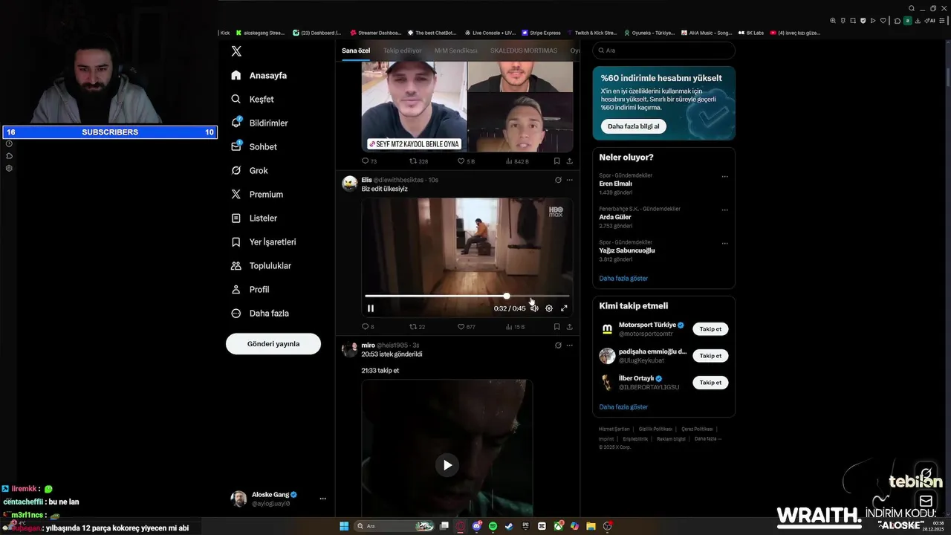Open more options on miro post
Image resolution: width=951 pixels, height=535 pixels.
coord(570,345)
